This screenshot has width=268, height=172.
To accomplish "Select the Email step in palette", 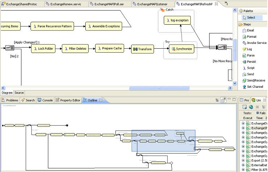I will [x=250, y=30].
